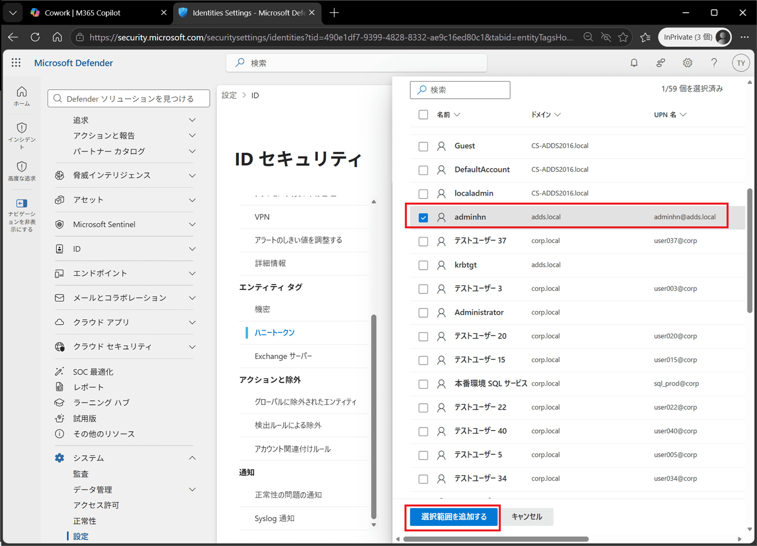The image size is (757, 546).
Task: Open the Syslog 通知 item
Action: tap(274, 518)
